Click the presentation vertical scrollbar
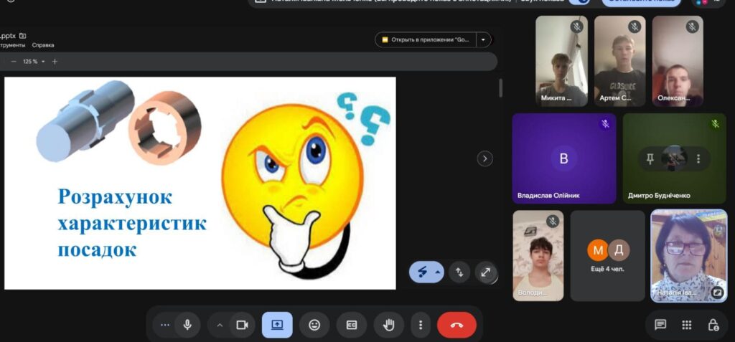 [500, 88]
